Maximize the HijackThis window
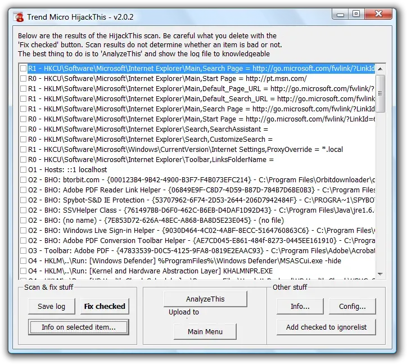Viewport: 407px width, 364px height. (x=356, y=14)
